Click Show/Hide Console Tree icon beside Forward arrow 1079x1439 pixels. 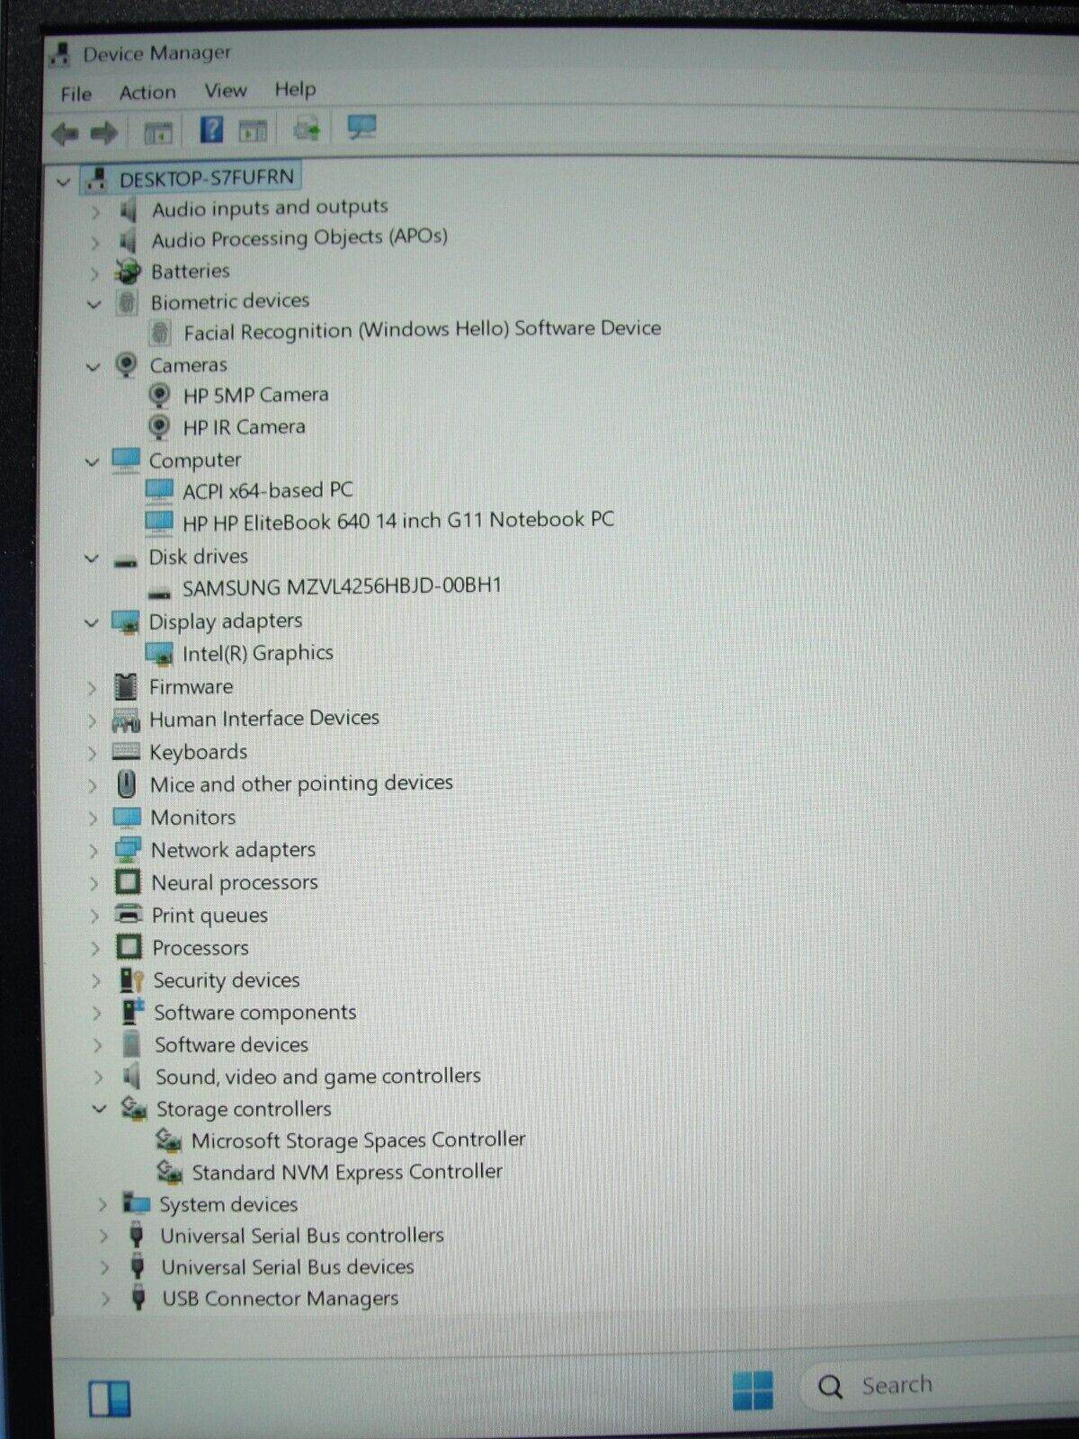158,134
